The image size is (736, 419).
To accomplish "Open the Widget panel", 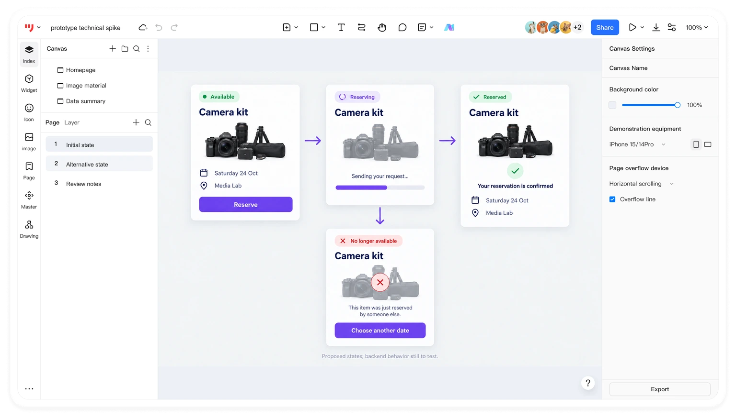I will tap(29, 83).
